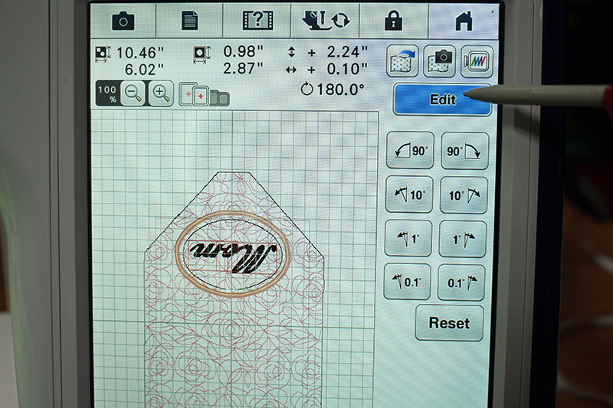Tap the fabric camera scan icon
This screenshot has height=408, width=613.
(439, 61)
